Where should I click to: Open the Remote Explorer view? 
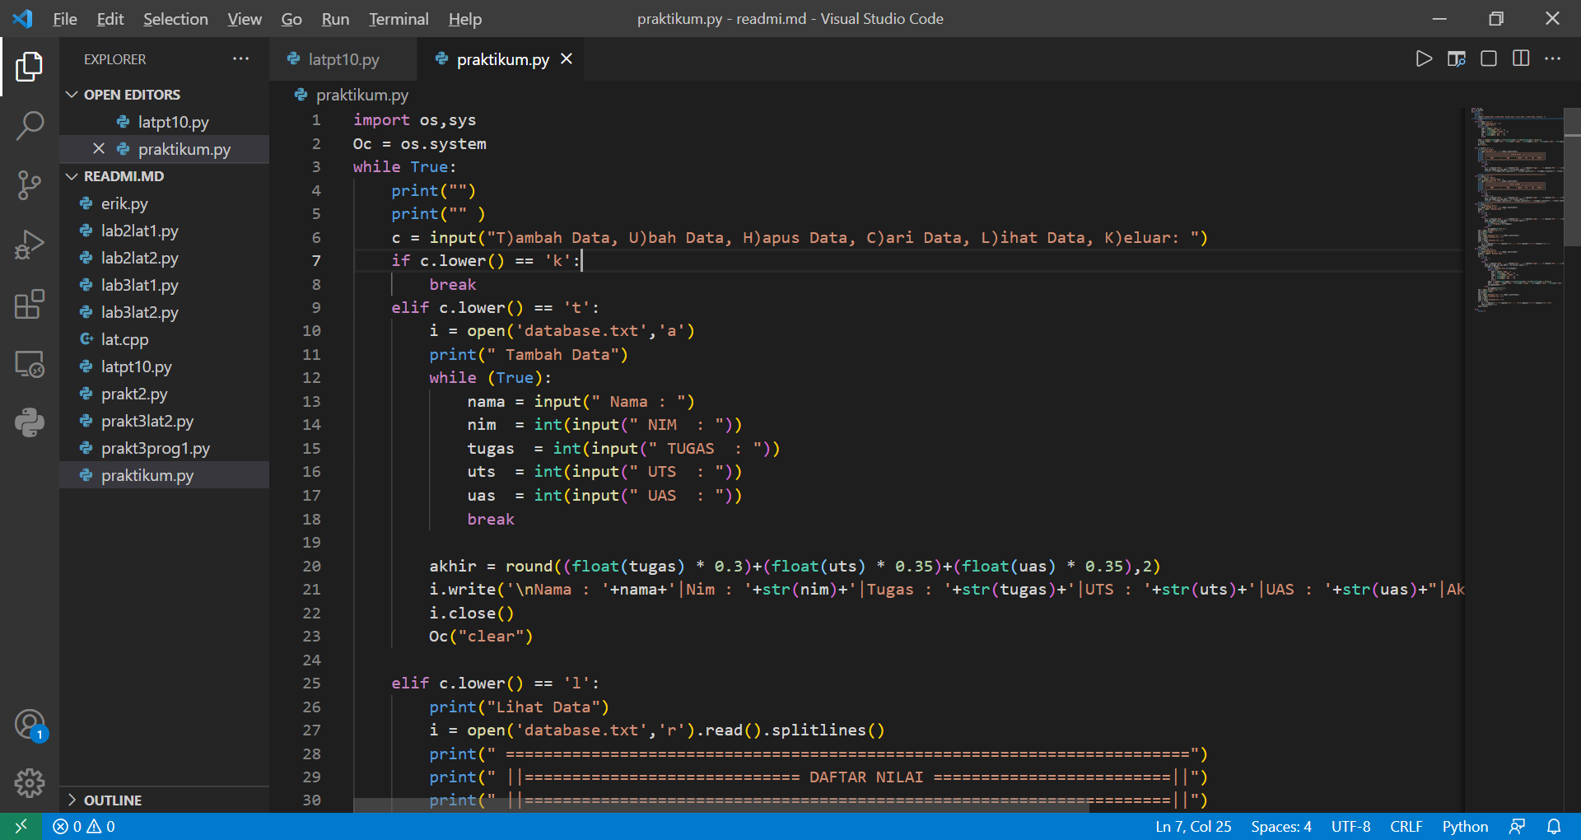[x=30, y=363]
